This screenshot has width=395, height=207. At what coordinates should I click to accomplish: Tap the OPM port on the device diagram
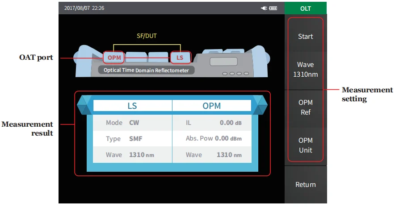(114, 58)
